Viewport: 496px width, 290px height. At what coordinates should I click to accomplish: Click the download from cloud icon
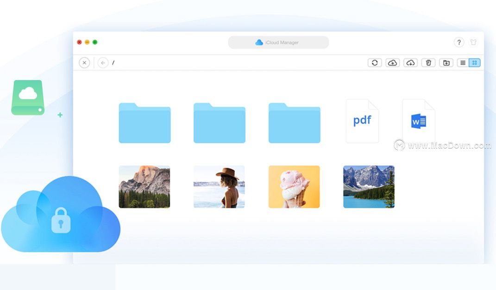pyautogui.click(x=411, y=62)
